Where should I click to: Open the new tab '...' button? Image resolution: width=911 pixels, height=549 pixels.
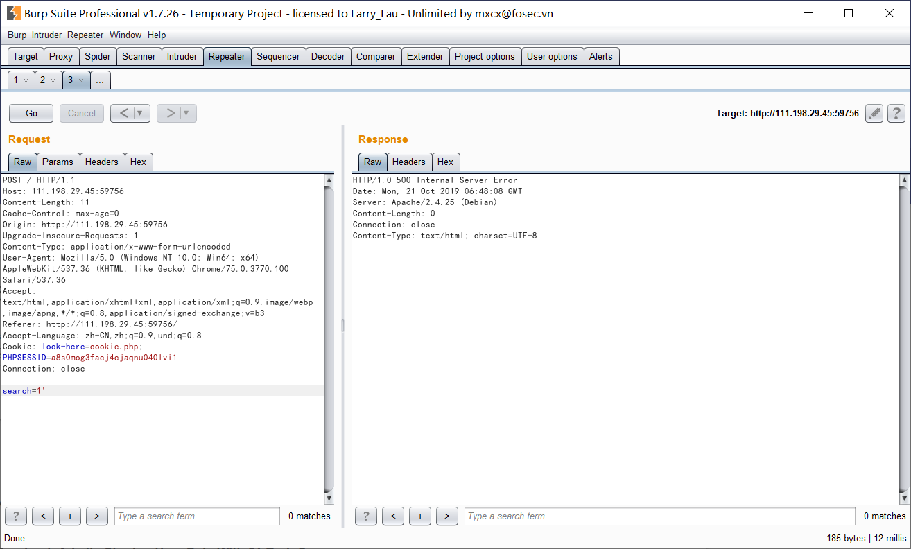(x=100, y=80)
